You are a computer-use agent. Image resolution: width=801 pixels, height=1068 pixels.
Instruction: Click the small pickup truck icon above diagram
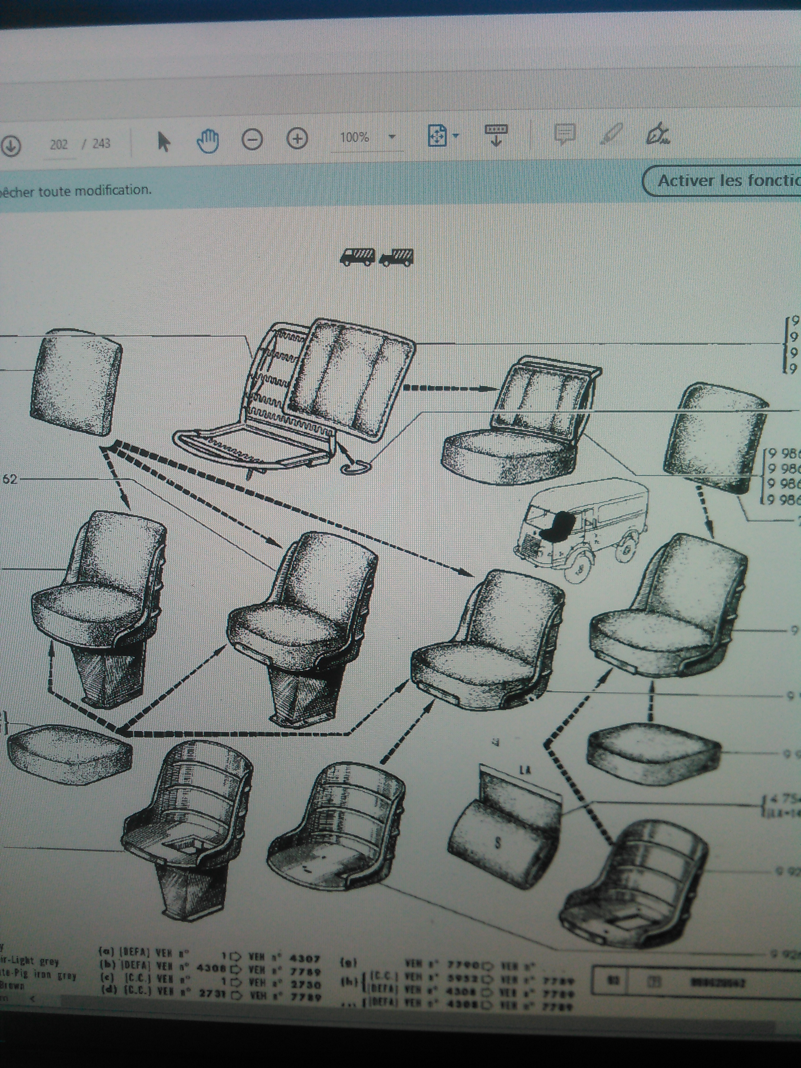pos(396,257)
